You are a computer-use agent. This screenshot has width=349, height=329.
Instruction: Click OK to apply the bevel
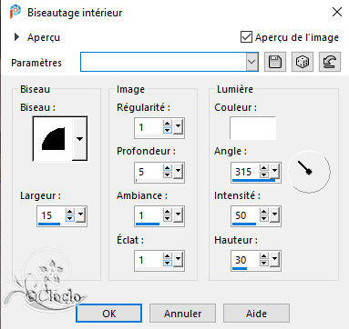[x=108, y=314]
